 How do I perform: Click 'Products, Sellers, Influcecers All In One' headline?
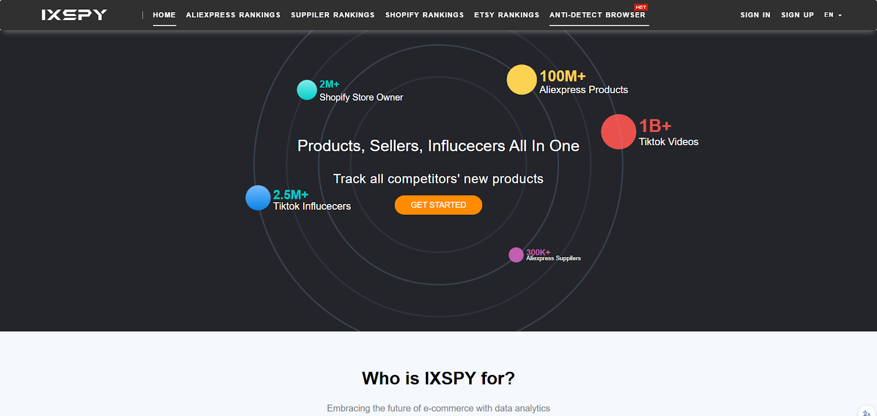coord(438,146)
